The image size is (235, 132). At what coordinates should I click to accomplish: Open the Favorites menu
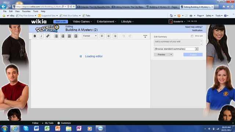[x=26, y=11]
